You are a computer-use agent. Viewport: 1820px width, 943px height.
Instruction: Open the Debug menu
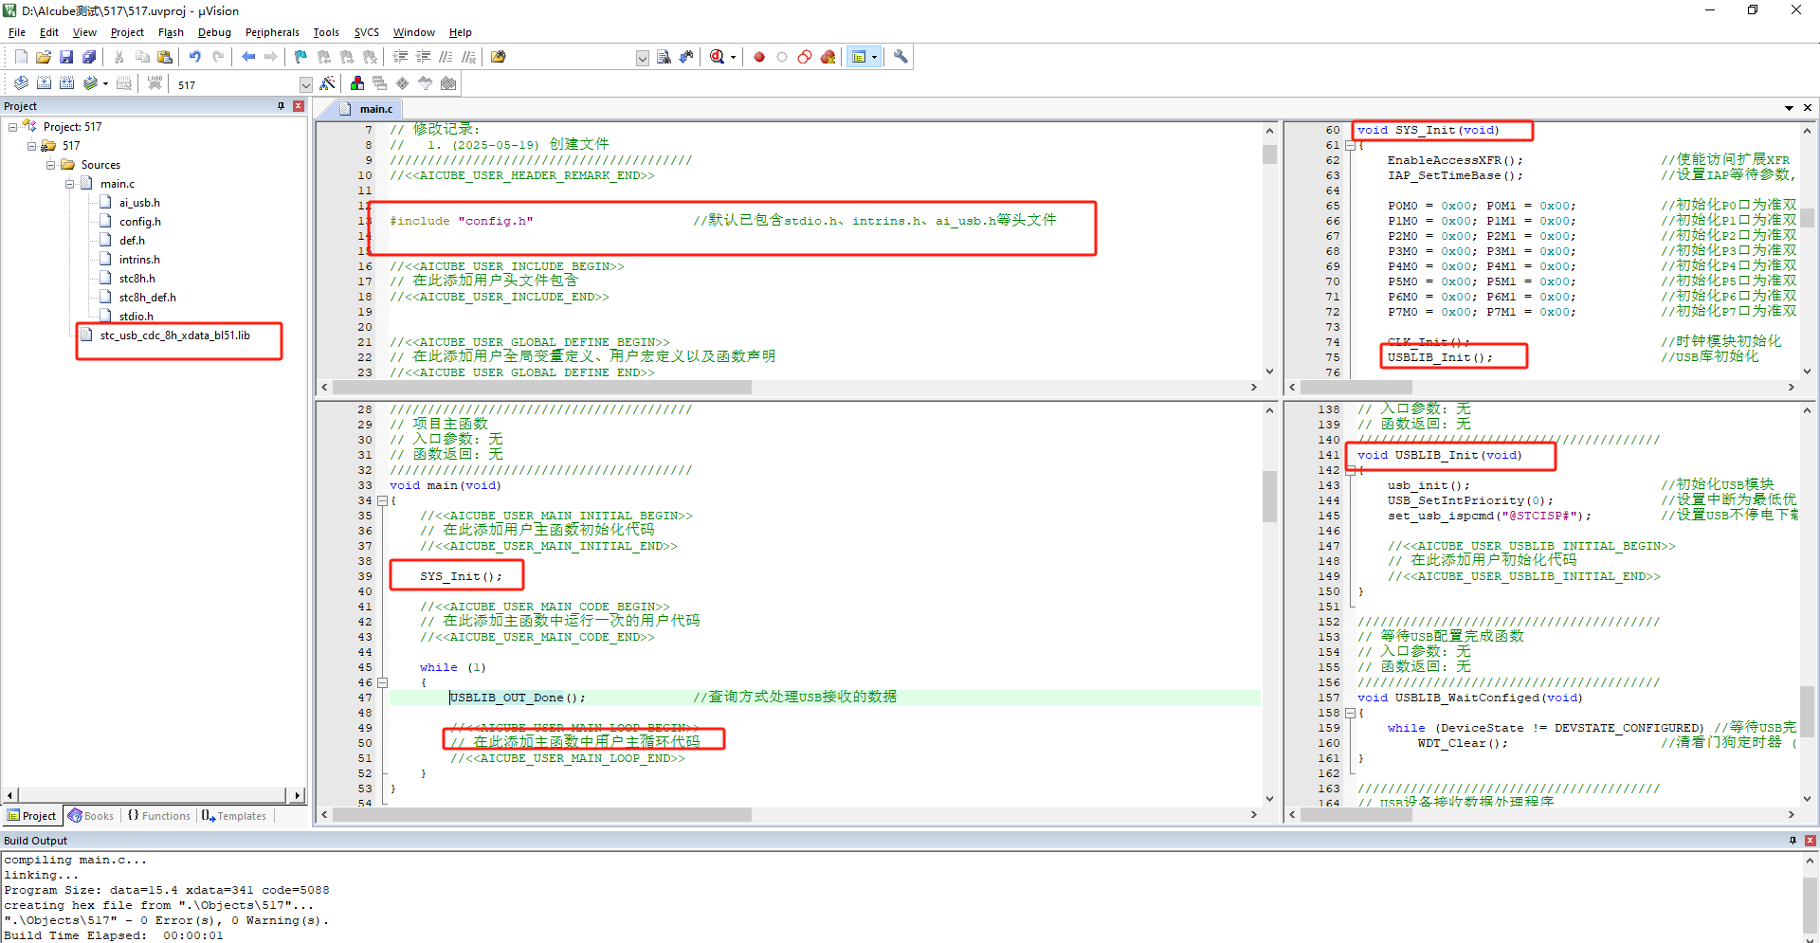click(x=214, y=32)
